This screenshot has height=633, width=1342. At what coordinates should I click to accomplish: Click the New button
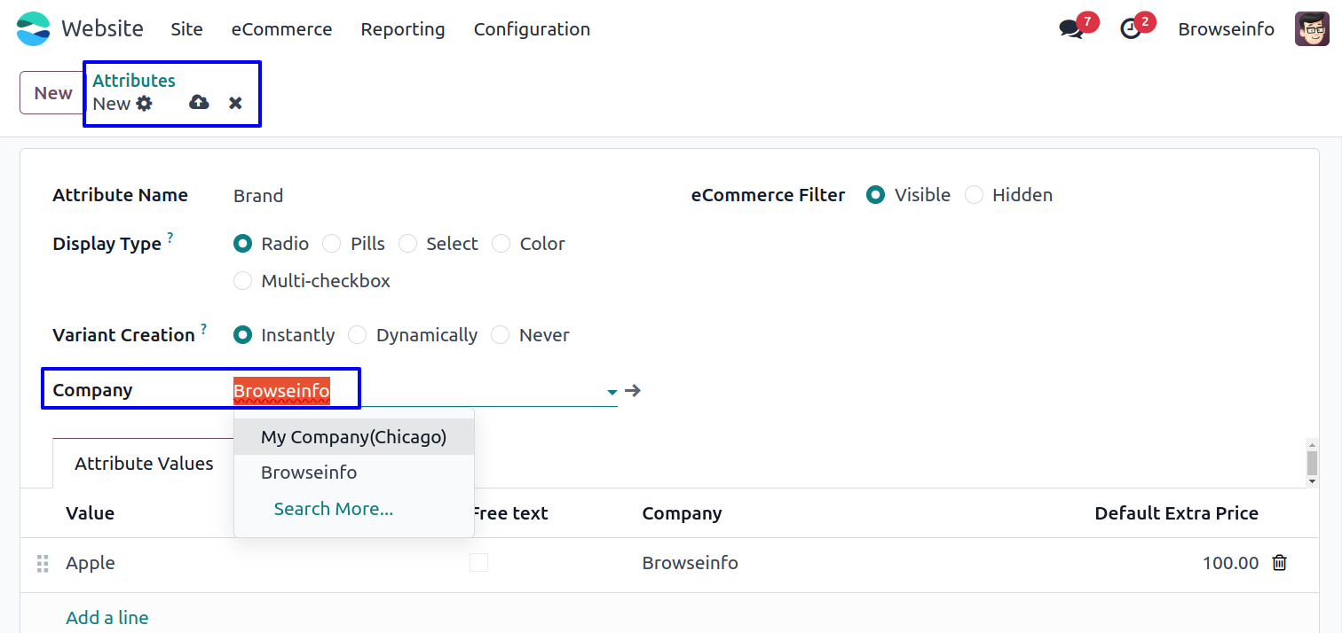tap(52, 93)
